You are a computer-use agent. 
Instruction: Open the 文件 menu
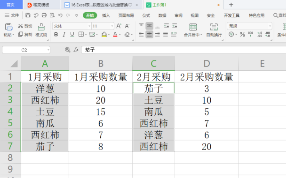click(x=12, y=15)
